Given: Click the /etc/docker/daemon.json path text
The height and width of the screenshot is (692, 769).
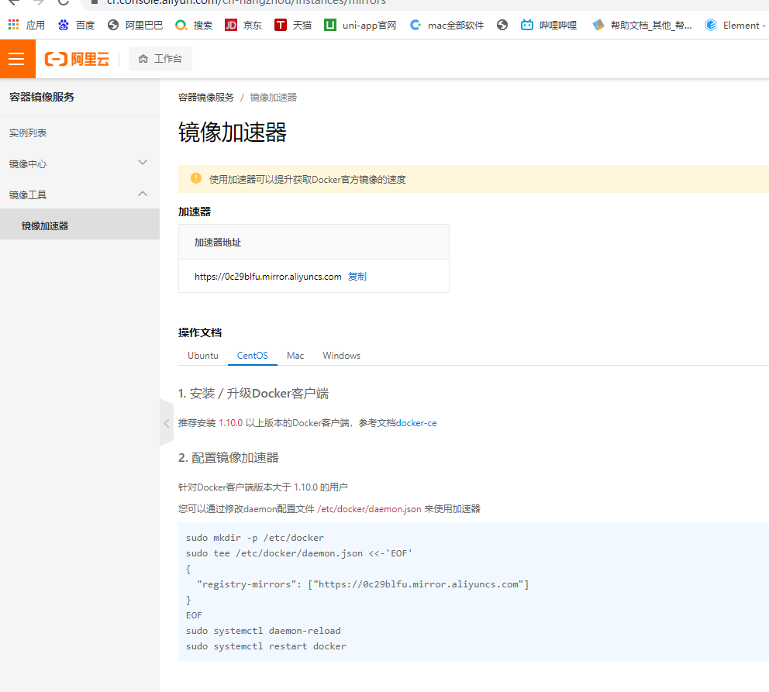Looking at the screenshot, I should click(x=369, y=508).
